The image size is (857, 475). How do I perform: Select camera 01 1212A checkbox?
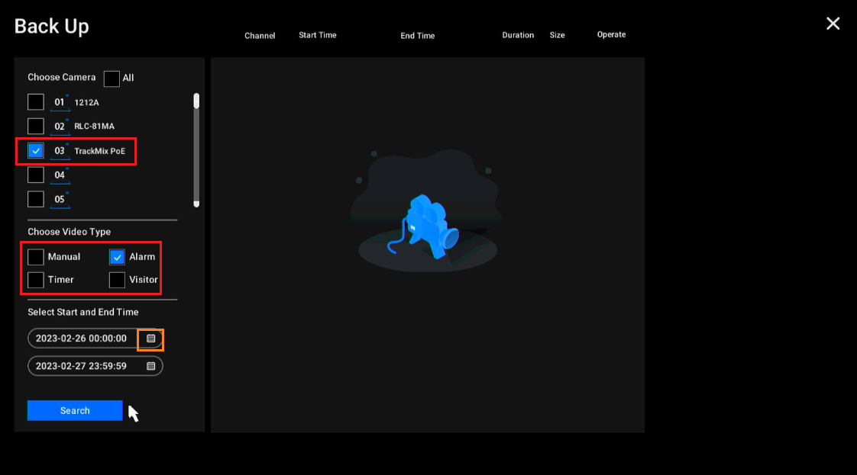pos(36,102)
